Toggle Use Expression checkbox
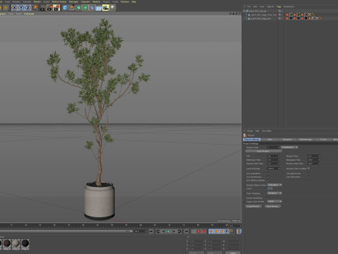 tap(308, 174)
